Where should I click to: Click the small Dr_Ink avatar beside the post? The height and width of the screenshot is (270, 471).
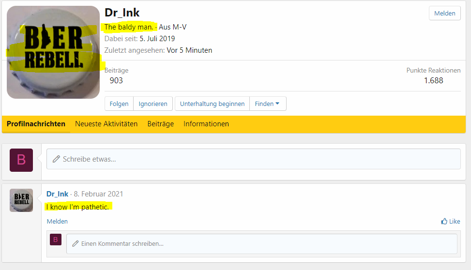(21, 200)
